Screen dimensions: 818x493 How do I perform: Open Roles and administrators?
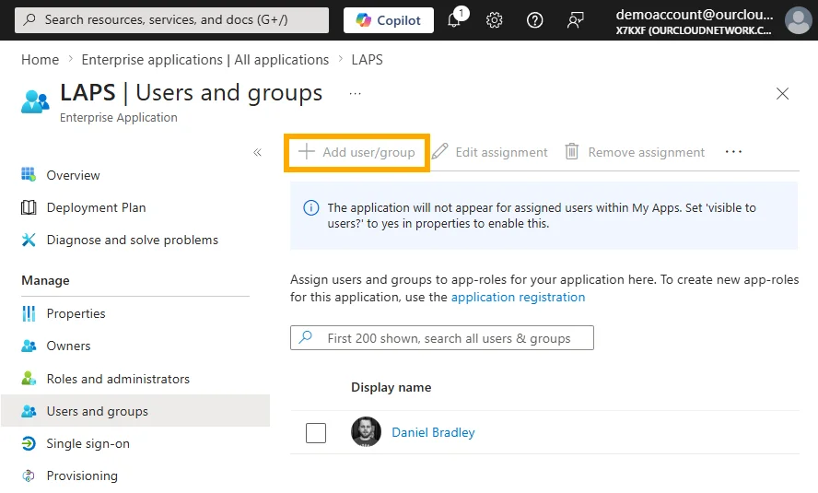[x=118, y=379]
